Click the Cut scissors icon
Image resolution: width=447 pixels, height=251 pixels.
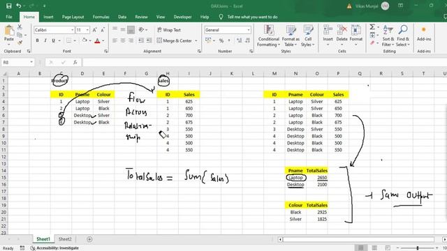20,27
